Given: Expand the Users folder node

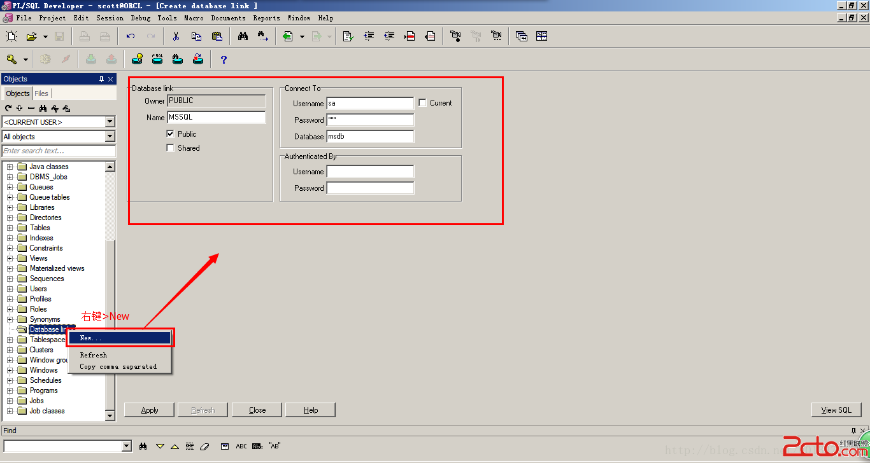Looking at the screenshot, I should coord(10,289).
